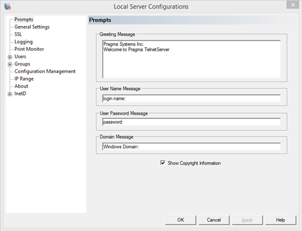The image size is (302, 231).
Task: Uncheck Show Copyright Information
Action: pyautogui.click(x=163, y=163)
